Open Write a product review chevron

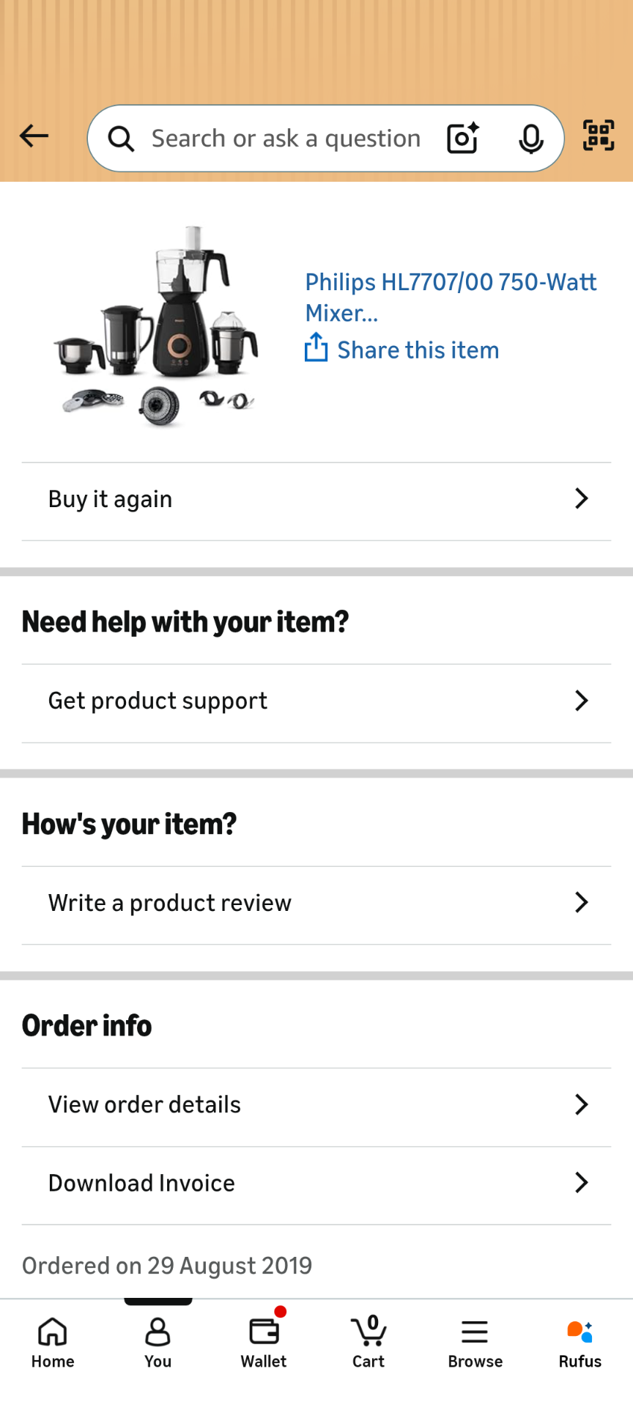point(581,902)
